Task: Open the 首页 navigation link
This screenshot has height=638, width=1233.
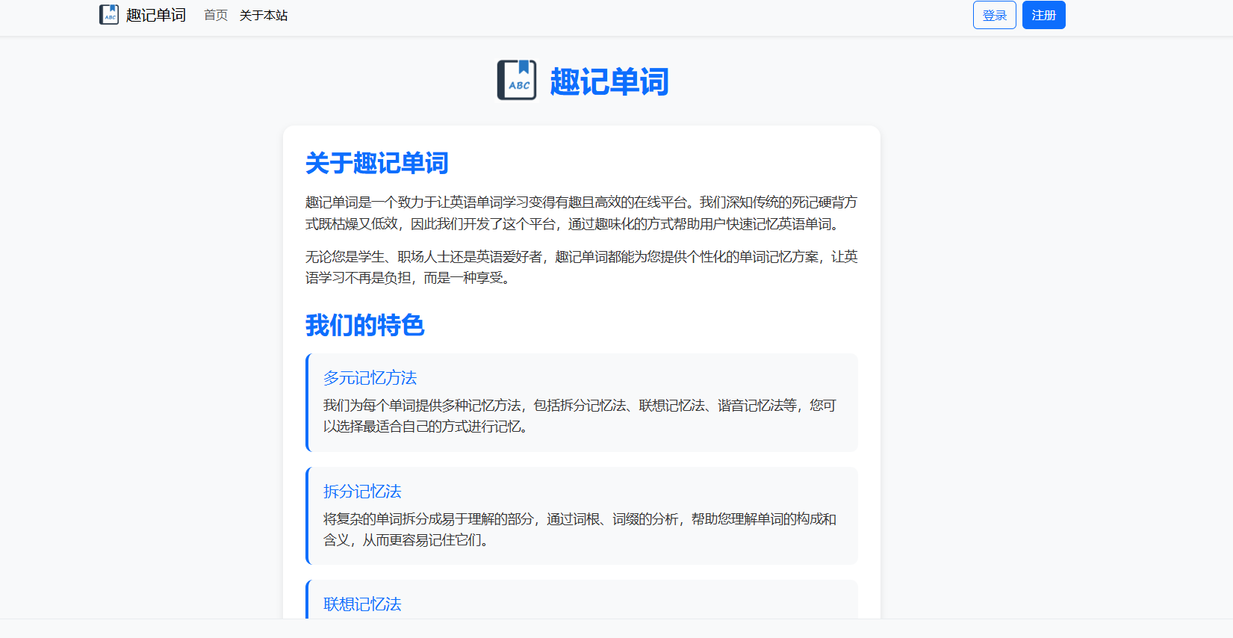Action: click(x=216, y=15)
